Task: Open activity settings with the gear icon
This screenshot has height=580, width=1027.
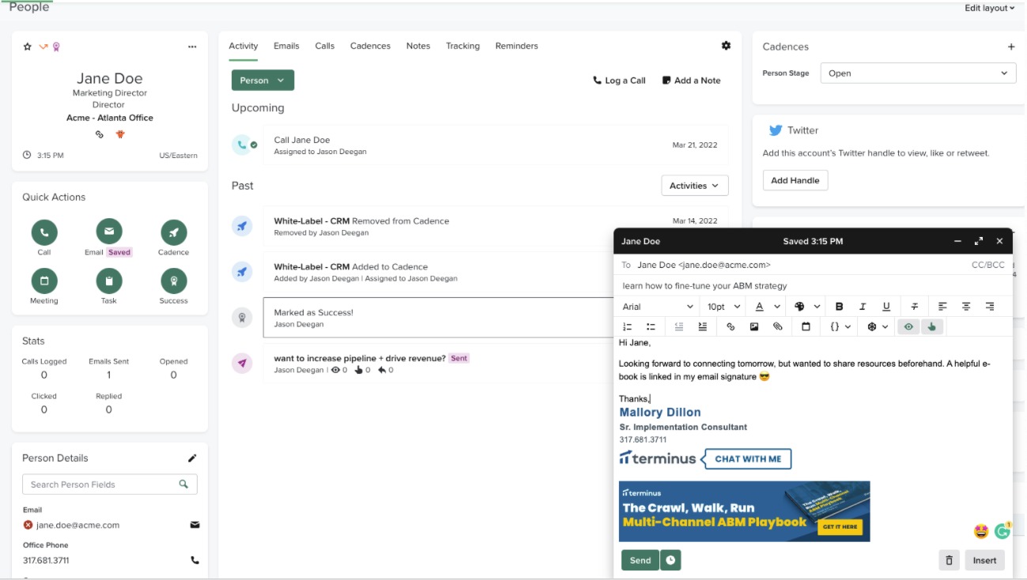Action: click(726, 46)
